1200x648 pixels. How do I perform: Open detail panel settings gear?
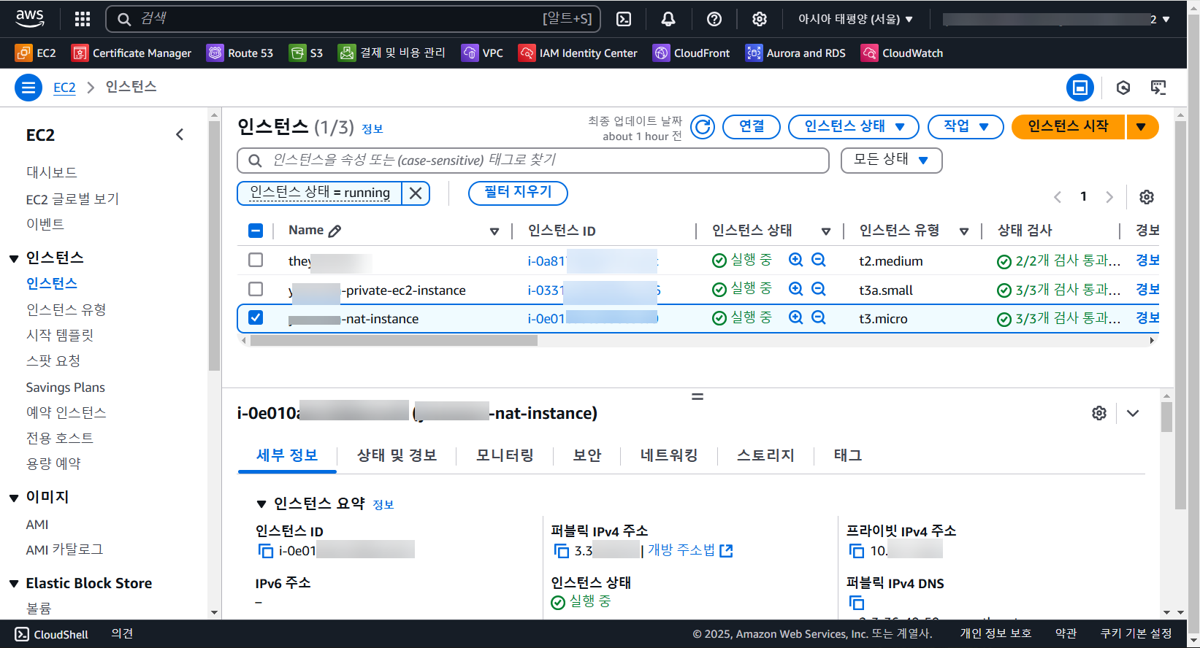pos(1099,413)
